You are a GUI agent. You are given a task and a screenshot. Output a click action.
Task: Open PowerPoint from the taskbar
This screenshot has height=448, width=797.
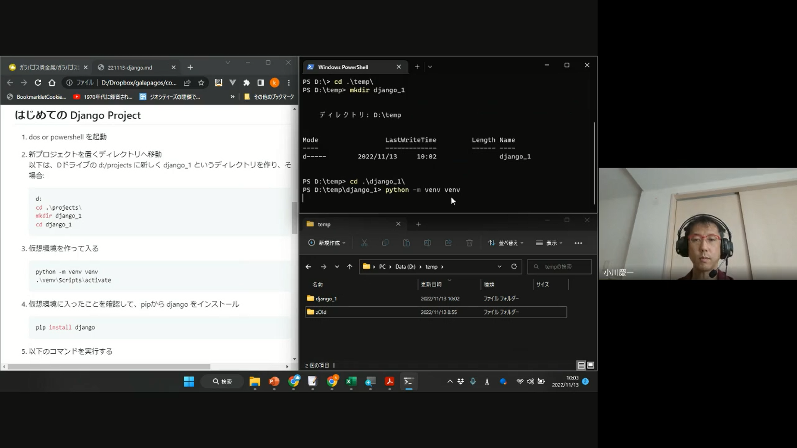(274, 381)
